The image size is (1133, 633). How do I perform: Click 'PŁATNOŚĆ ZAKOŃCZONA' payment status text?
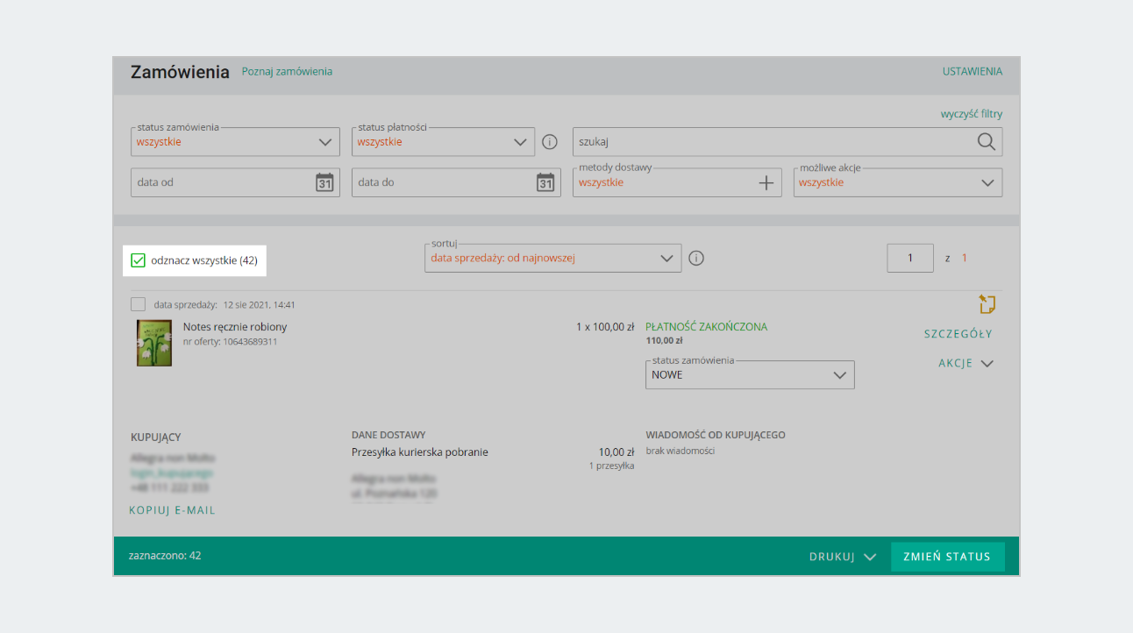click(x=706, y=327)
